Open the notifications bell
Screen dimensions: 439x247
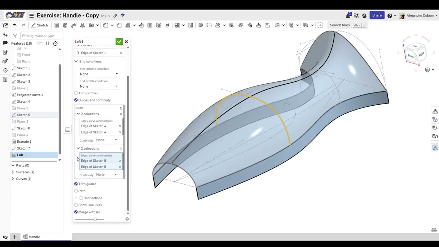348,15
